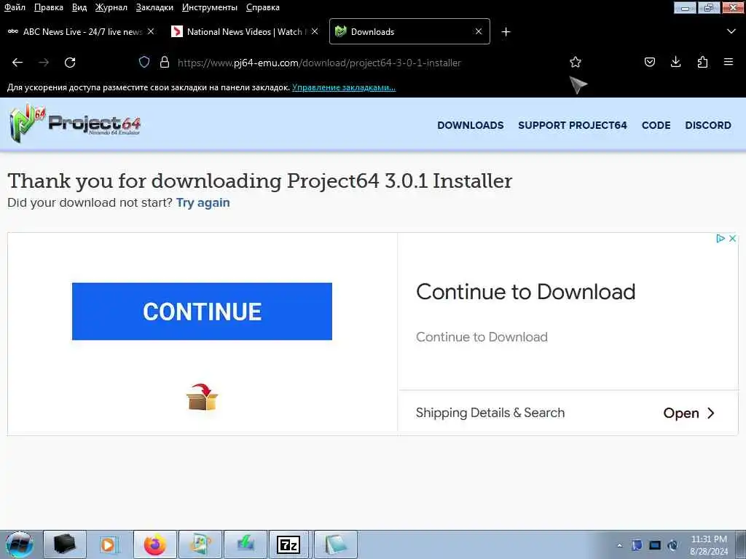Close the ad with the X icon

coord(733,238)
